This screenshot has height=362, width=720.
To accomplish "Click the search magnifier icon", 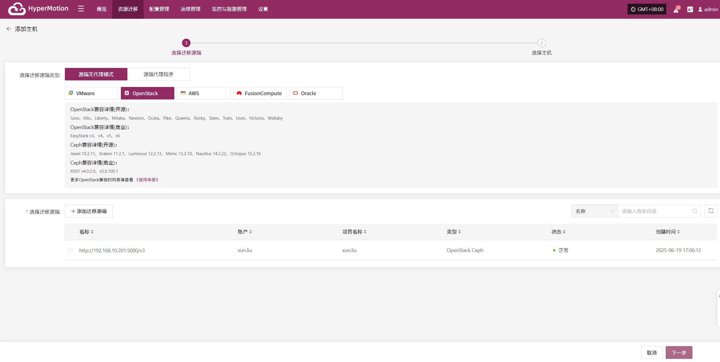I will pos(695,211).
